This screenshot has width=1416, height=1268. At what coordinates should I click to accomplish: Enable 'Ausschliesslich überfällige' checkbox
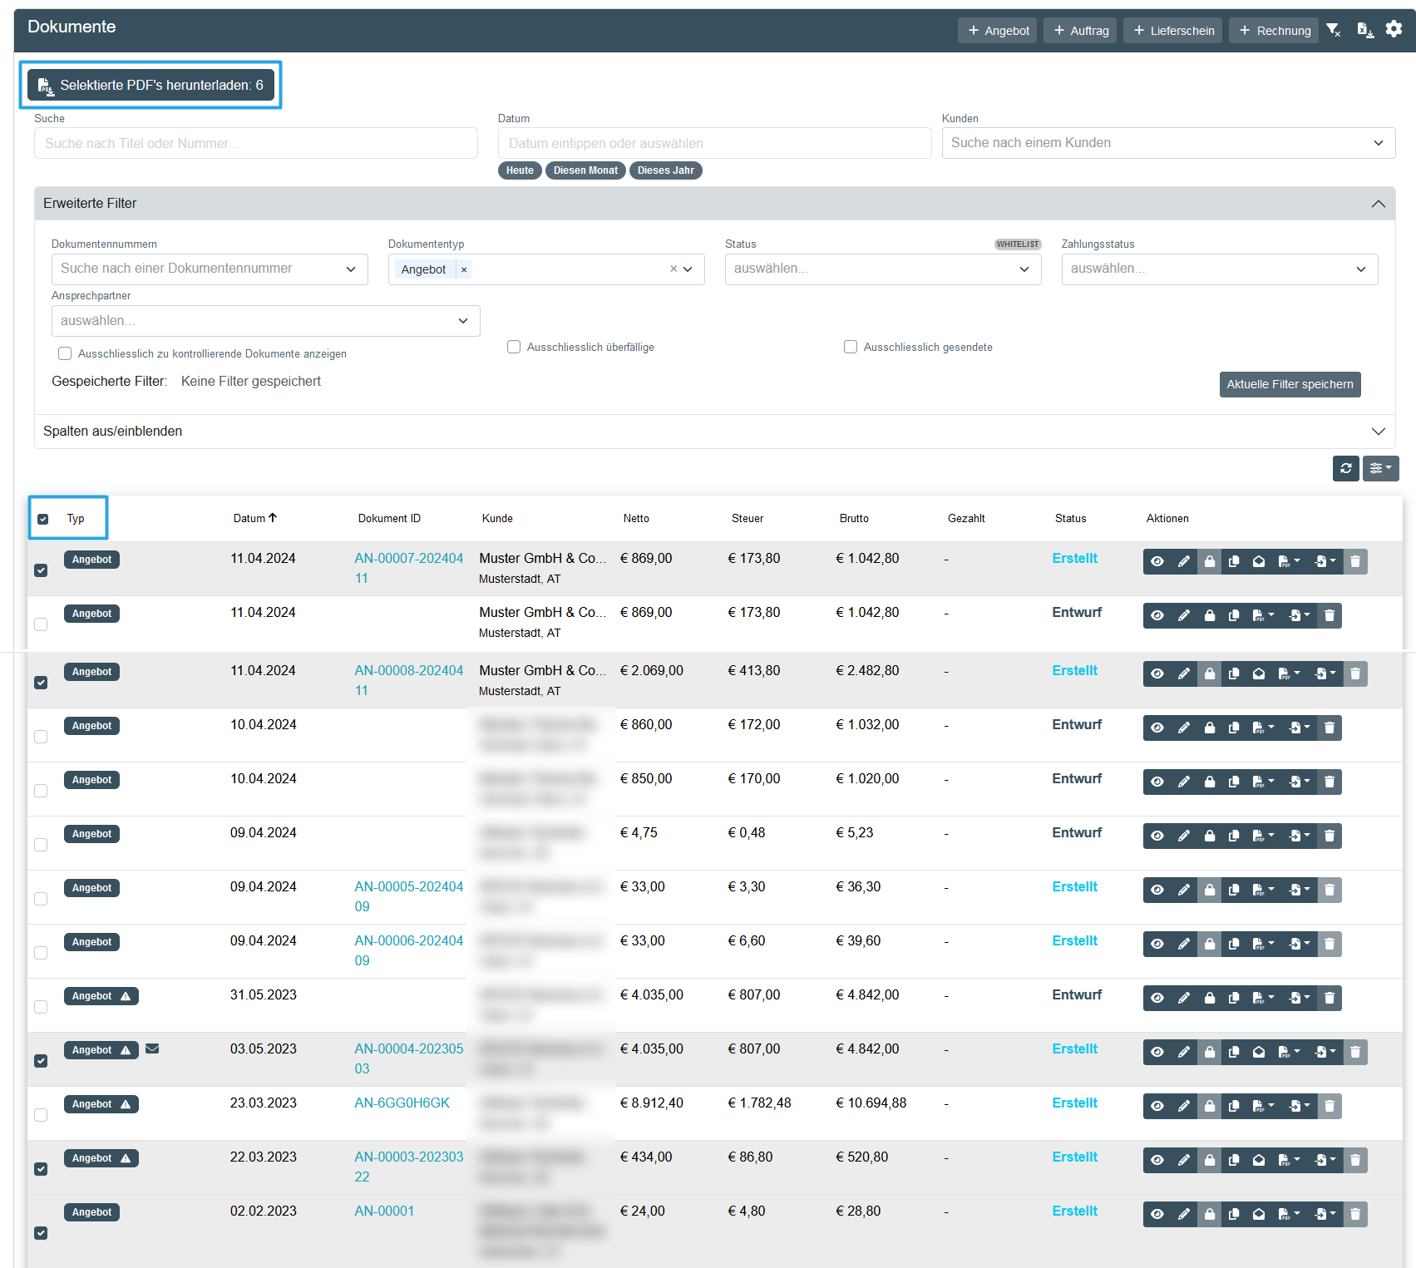point(514,347)
